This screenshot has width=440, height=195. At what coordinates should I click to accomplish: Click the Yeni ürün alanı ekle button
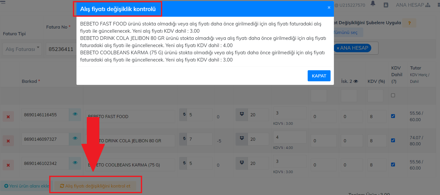click(27, 186)
